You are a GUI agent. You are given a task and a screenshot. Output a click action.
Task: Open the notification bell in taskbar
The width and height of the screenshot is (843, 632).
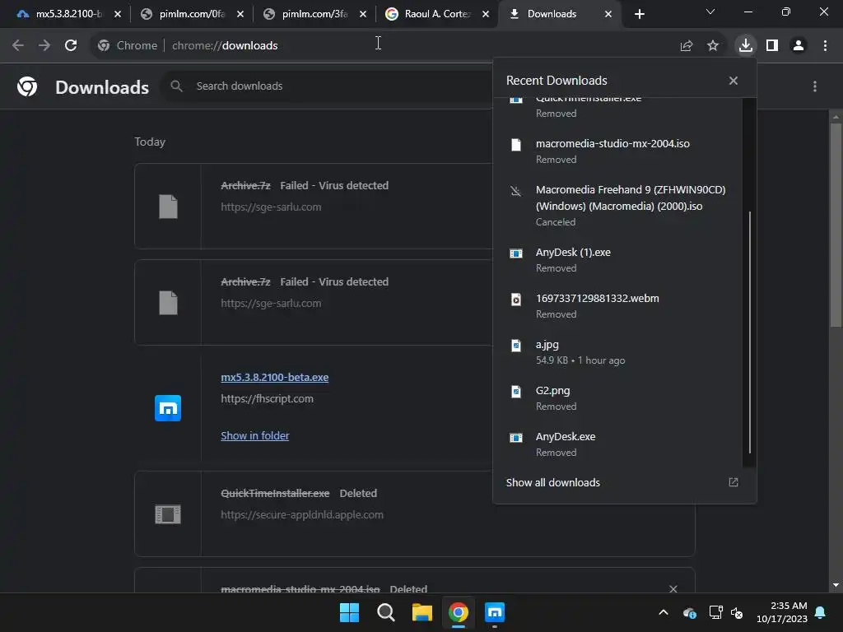[x=821, y=612]
